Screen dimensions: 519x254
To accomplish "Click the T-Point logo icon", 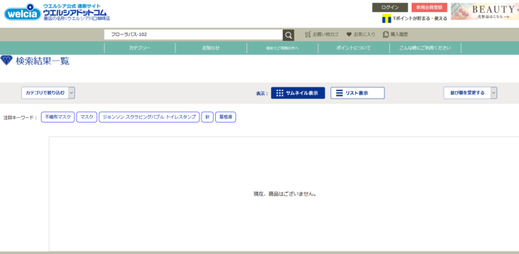I will coord(387,18).
